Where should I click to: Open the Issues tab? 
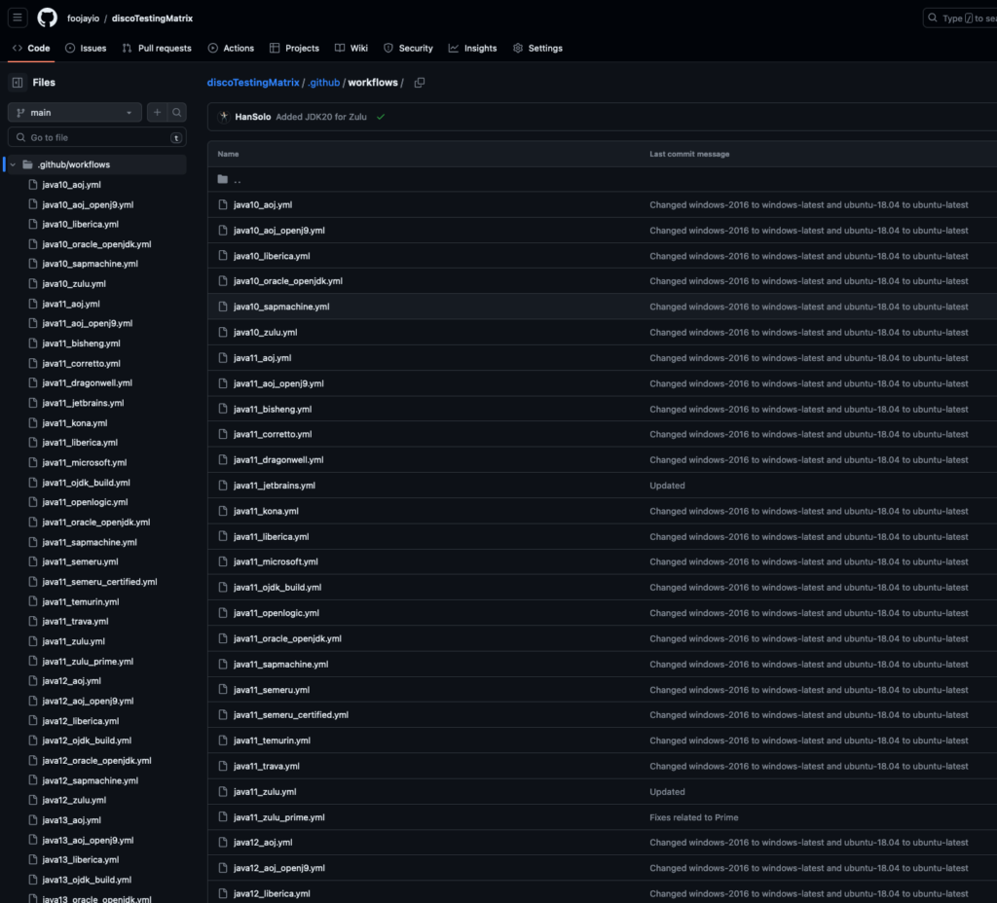point(86,49)
